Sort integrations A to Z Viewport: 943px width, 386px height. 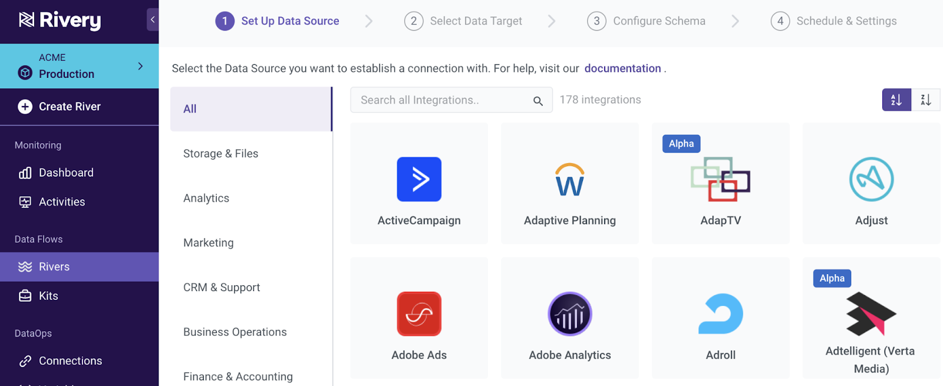896,100
